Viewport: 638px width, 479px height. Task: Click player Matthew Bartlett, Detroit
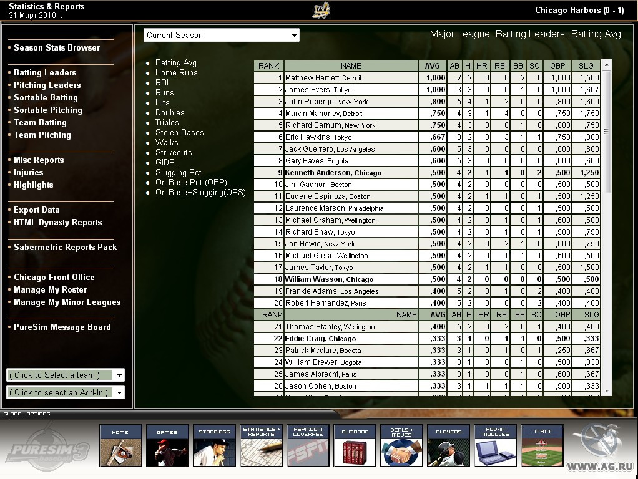[323, 78]
